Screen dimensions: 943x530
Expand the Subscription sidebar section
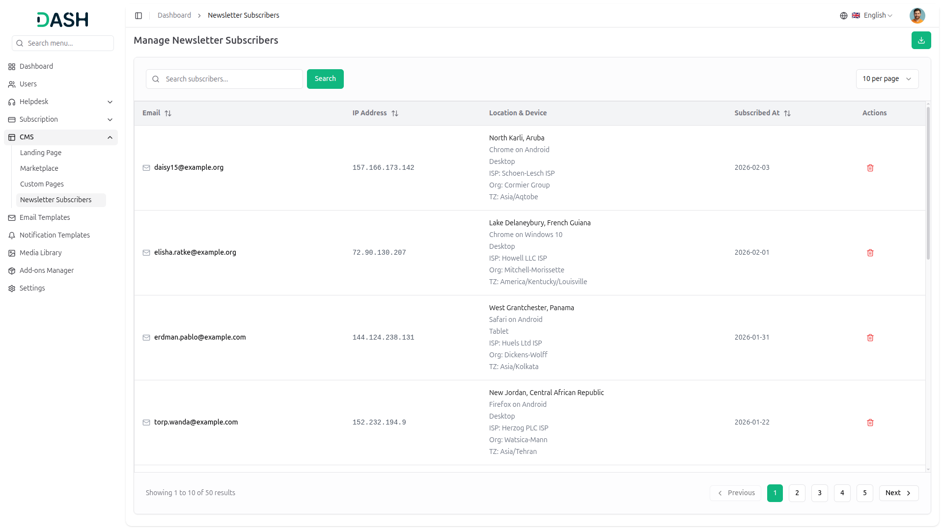click(x=61, y=119)
